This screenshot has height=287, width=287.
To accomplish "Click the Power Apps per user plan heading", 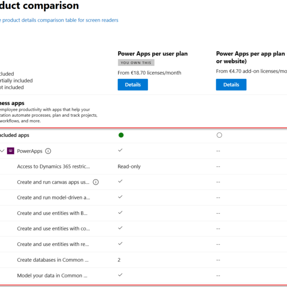I will point(152,54).
